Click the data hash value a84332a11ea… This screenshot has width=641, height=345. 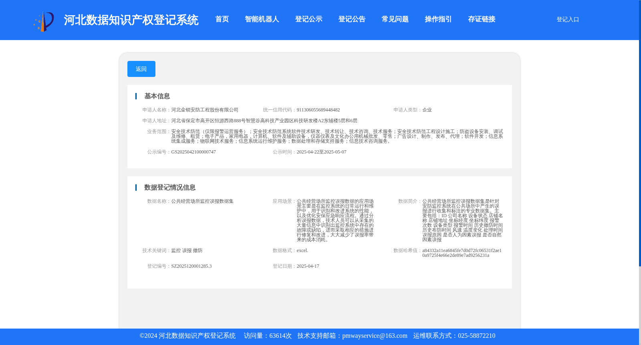462,253
